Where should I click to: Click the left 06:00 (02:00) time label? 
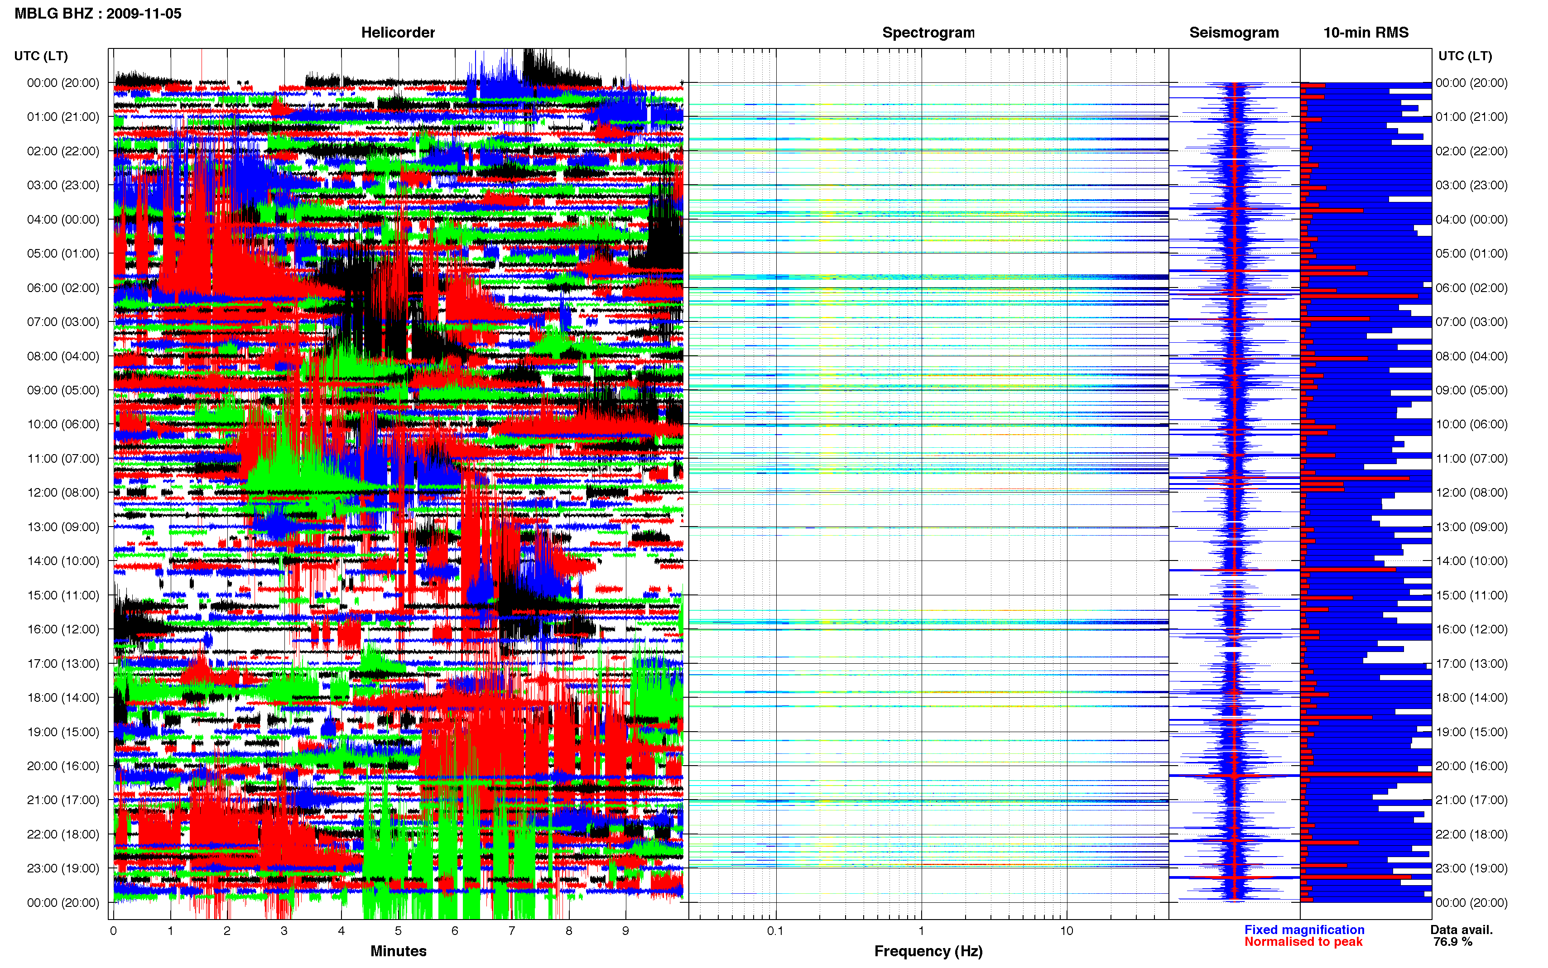click(63, 288)
